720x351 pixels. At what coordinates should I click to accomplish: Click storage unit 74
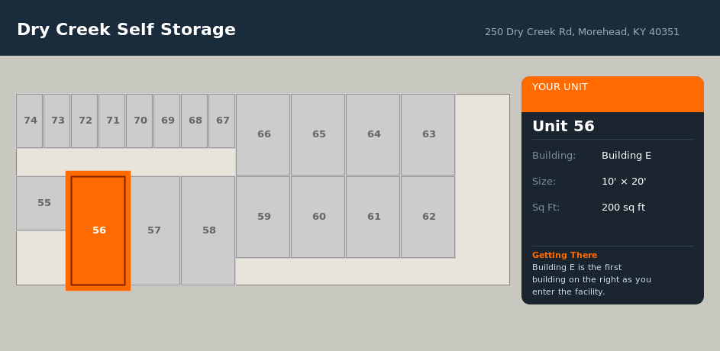[30, 121]
